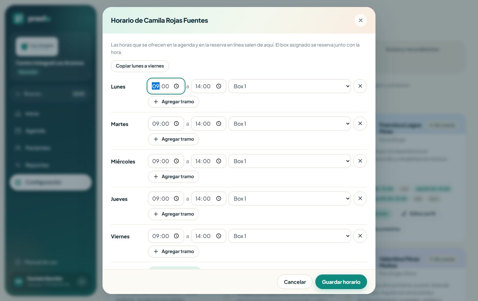
Task: Click the Martes day label
Action: (120, 124)
